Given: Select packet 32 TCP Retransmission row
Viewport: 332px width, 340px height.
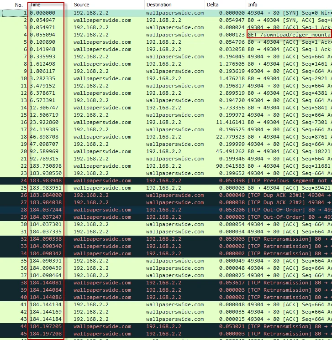Looking at the screenshot, I should coord(289,239).
